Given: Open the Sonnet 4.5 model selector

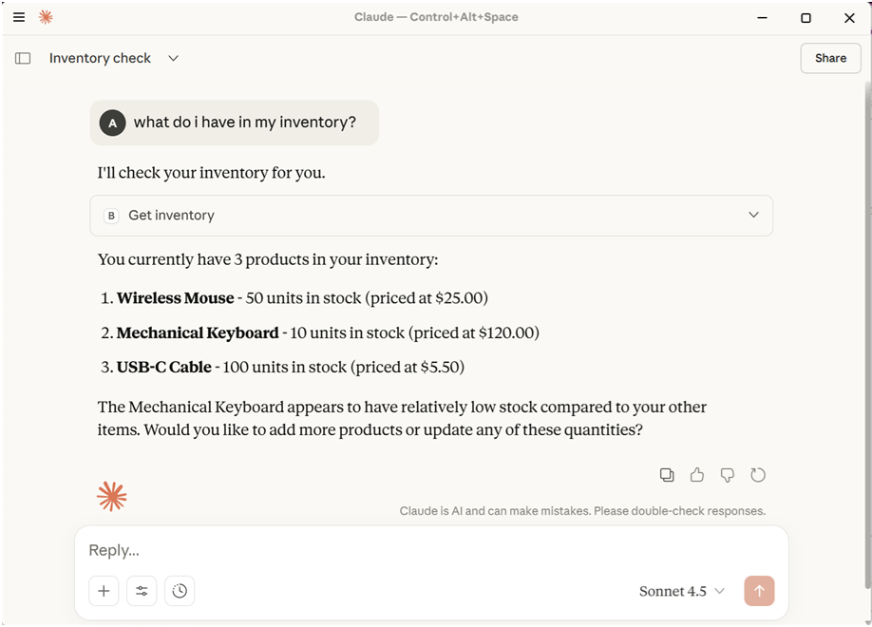Looking at the screenshot, I should pyautogui.click(x=681, y=591).
